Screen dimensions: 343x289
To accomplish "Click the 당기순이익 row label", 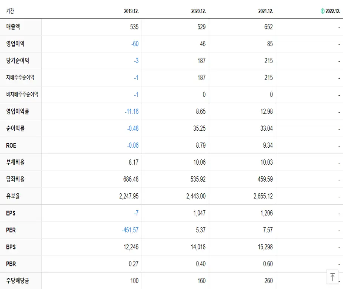I will click(x=17, y=61).
